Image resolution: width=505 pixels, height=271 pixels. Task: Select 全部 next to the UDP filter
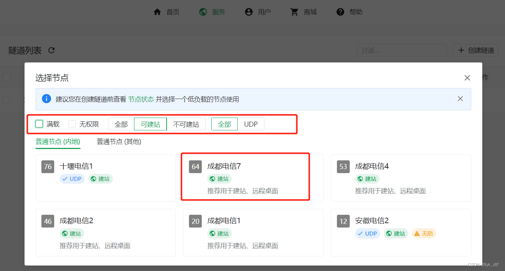coord(224,124)
